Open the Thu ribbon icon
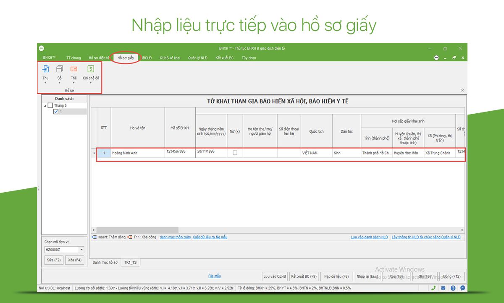Image resolution: width=504 pixels, height=303 pixels. [45, 69]
